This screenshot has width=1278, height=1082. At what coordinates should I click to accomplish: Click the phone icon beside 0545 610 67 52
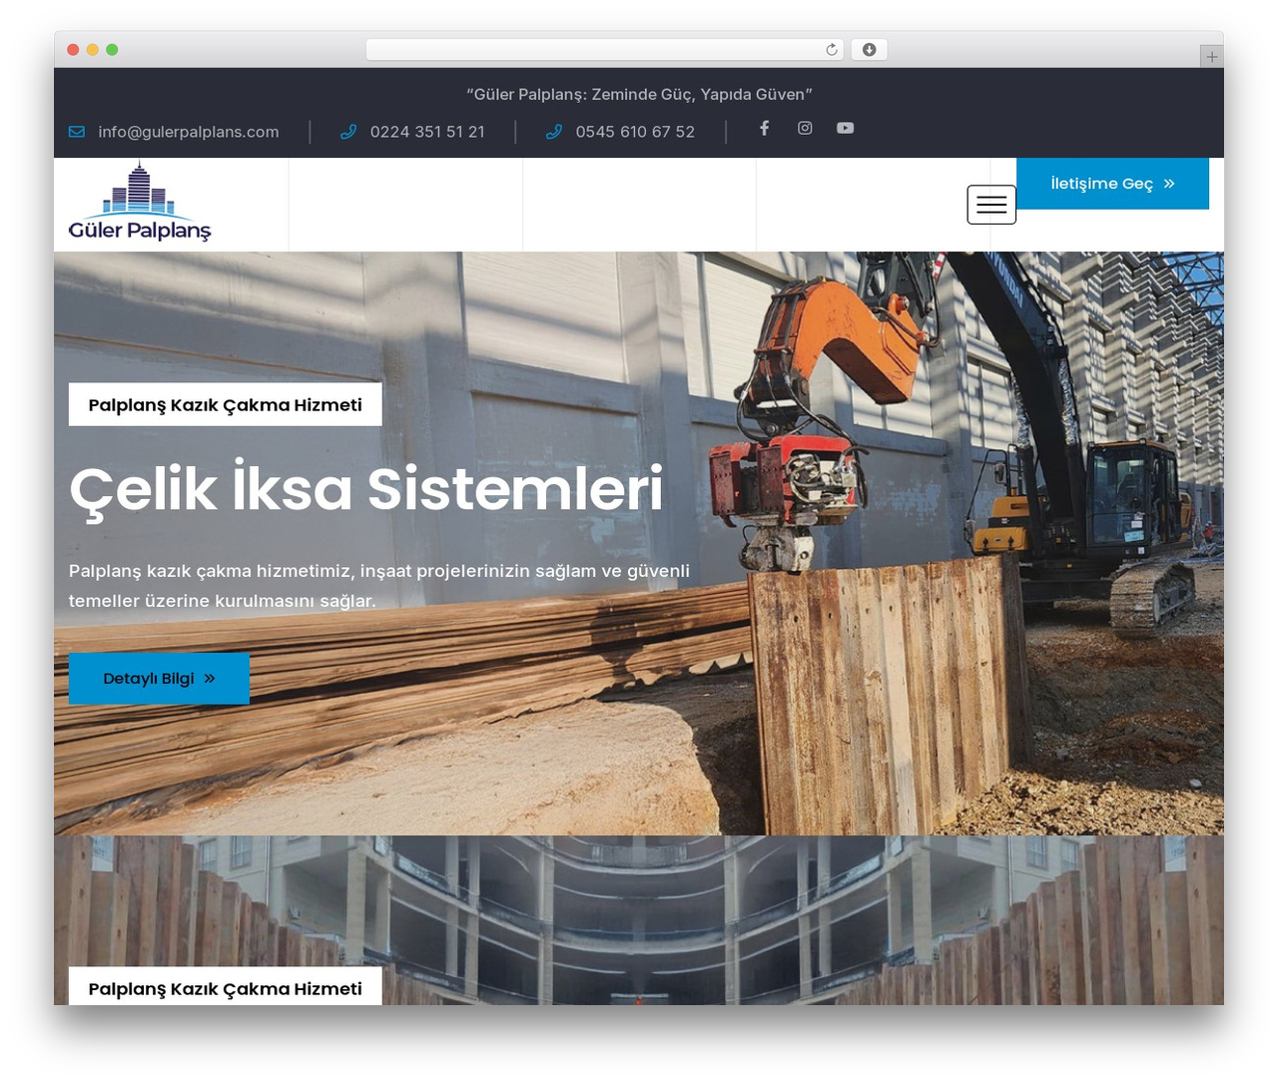554,132
